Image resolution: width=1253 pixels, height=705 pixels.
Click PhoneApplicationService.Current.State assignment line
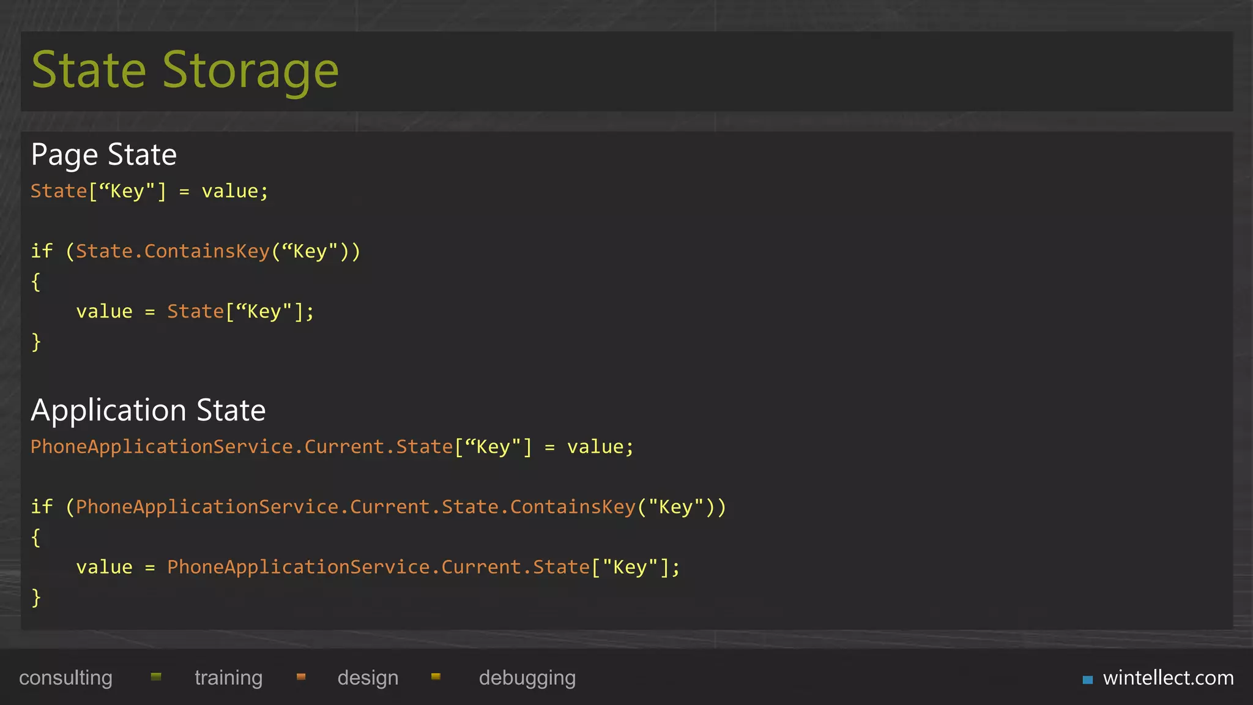click(332, 447)
